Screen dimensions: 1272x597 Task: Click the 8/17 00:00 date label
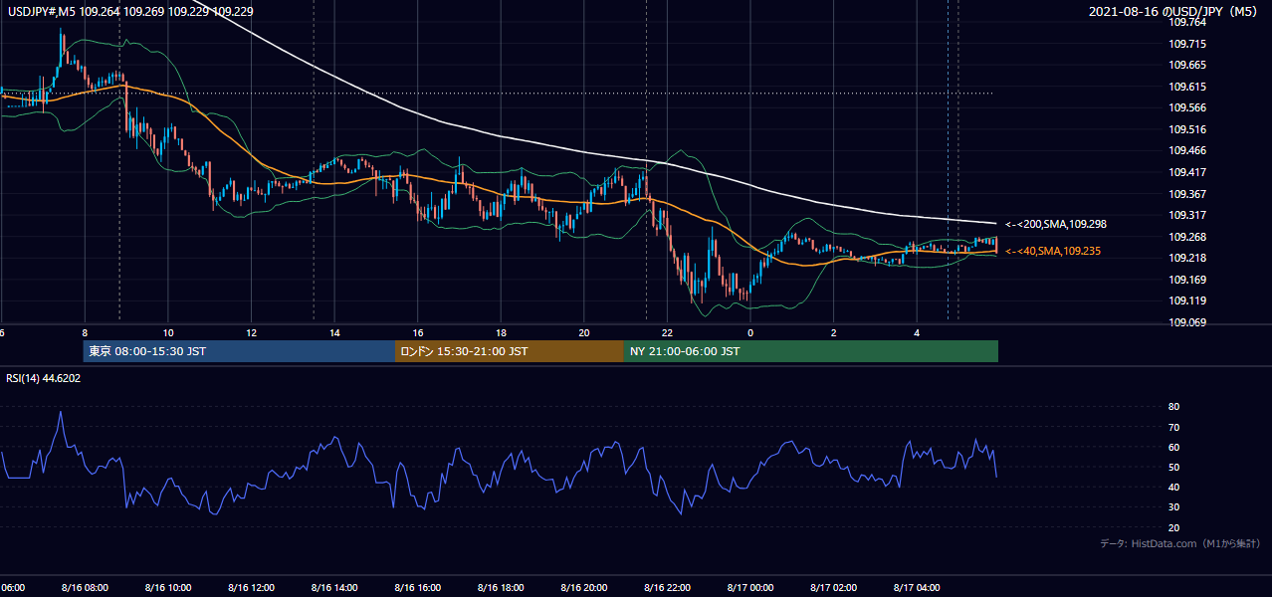point(750,588)
